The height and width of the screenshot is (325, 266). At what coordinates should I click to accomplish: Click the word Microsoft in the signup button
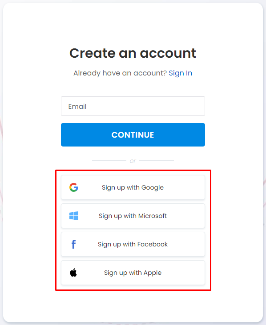coord(153,216)
